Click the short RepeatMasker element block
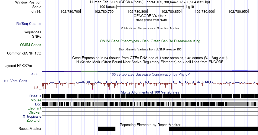This screenshot has width=258, height=135. coord(107,128)
